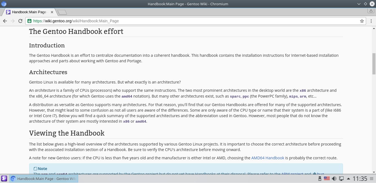Viewport: 376px width, 183px height.
Task: Open a new tab
Action: tap(62, 12)
